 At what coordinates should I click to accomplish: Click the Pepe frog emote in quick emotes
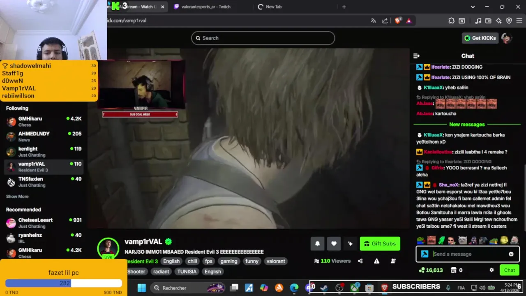421,240
